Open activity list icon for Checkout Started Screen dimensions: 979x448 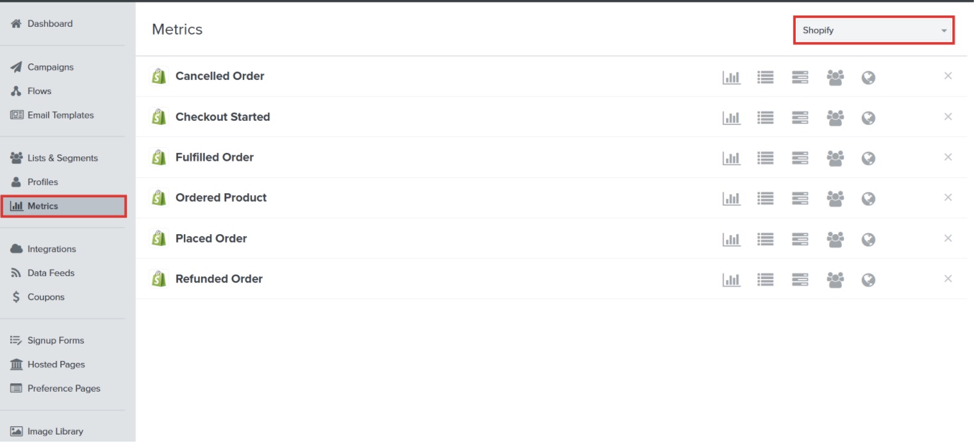(x=766, y=118)
